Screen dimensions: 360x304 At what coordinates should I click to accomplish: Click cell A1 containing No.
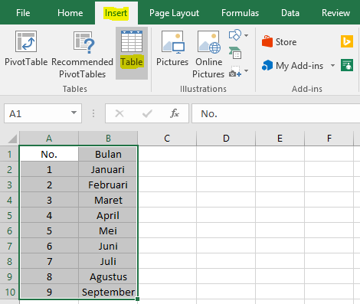click(49, 154)
